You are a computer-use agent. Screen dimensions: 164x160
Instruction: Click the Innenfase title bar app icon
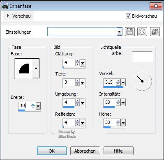click(5, 6)
